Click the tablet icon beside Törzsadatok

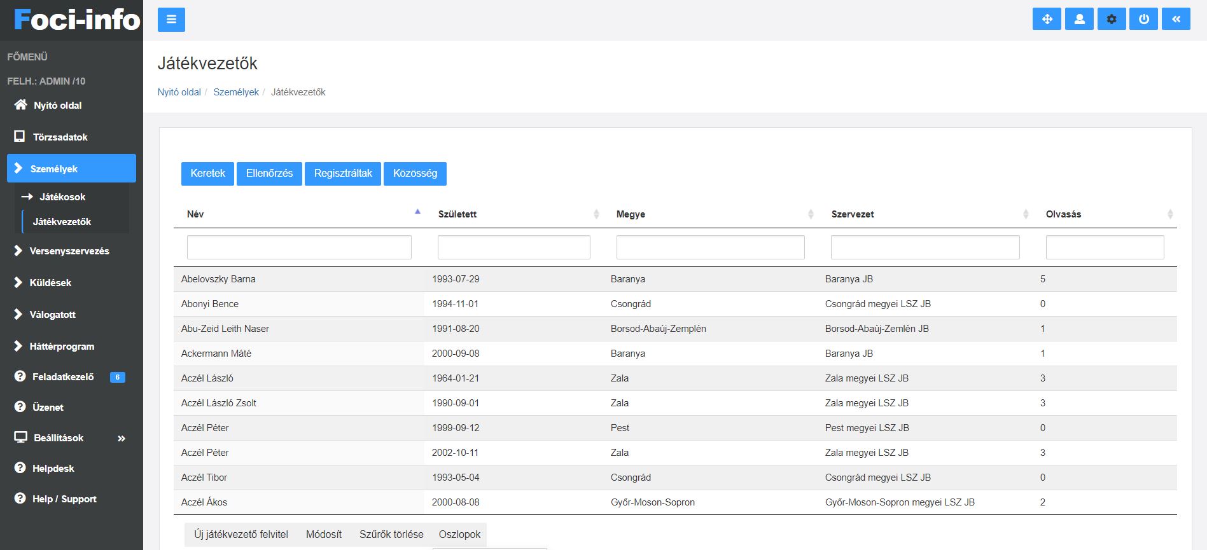click(20, 137)
